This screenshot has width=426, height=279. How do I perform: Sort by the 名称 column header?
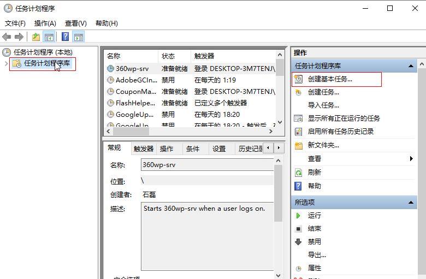(x=131, y=56)
